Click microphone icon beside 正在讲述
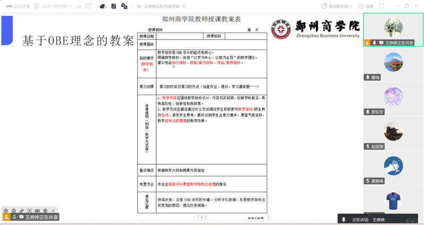 pos(344,219)
